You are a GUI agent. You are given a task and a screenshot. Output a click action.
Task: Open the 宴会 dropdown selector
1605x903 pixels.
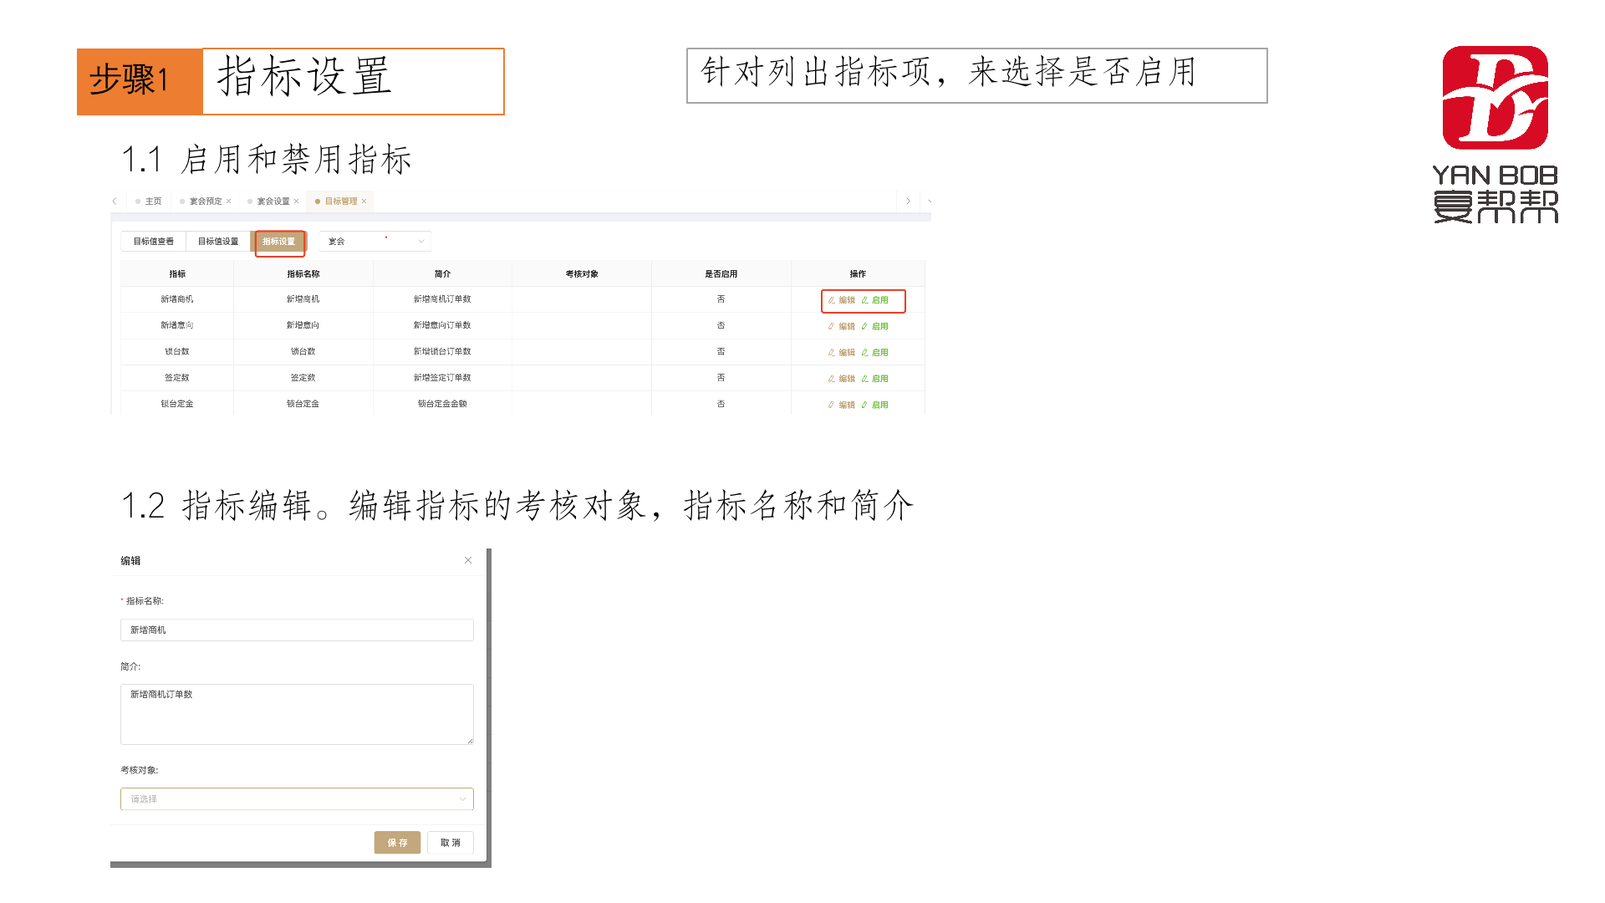(x=374, y=242)
